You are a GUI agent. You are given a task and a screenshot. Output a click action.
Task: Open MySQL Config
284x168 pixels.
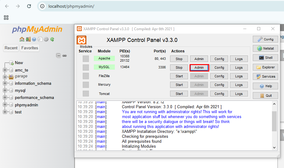pyautogui.click(x=219, y=68)
